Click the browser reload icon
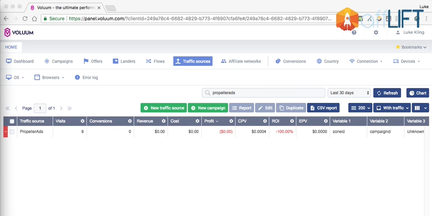 coord(25,19)
